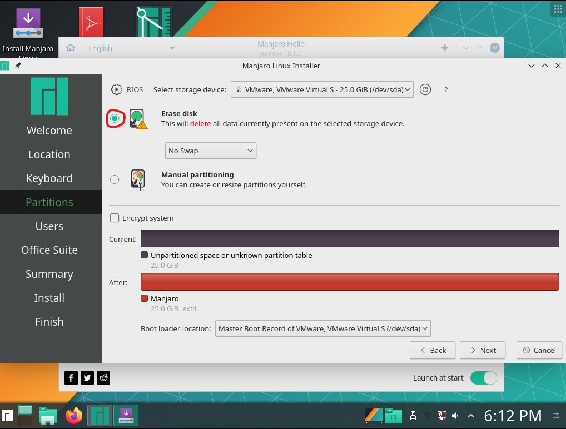
Task: Open the Facebook link in Manjaro Hello
Action: 71,378
